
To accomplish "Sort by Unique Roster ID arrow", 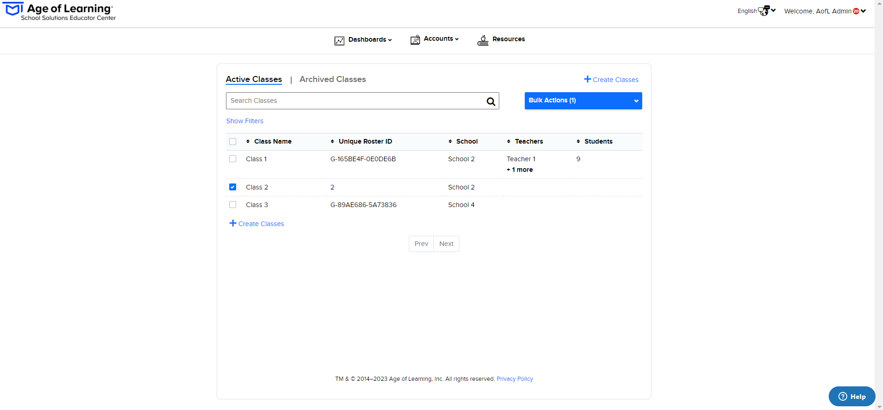I will pyautogui.click(x=332, y=141).
